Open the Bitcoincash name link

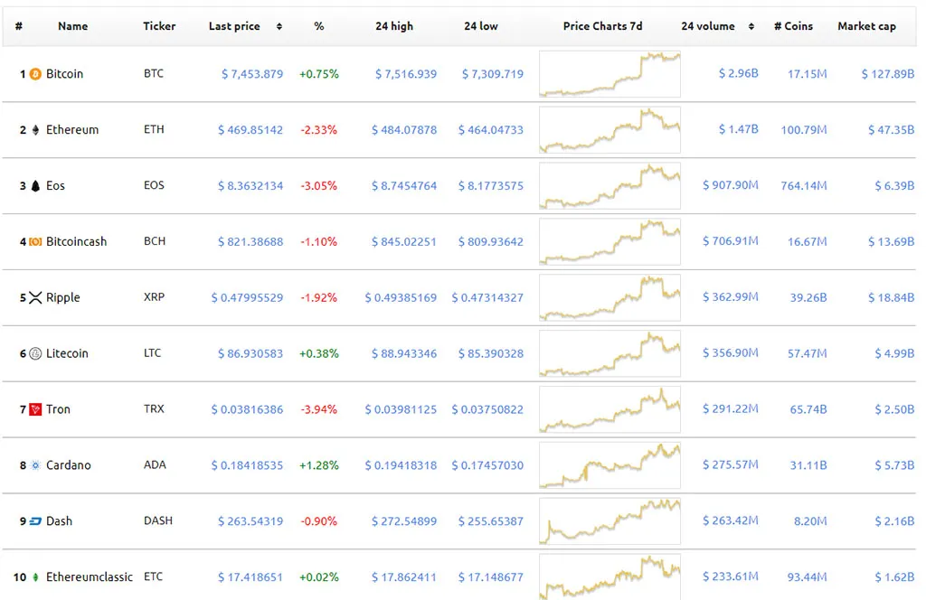click(x=76, y=242)
